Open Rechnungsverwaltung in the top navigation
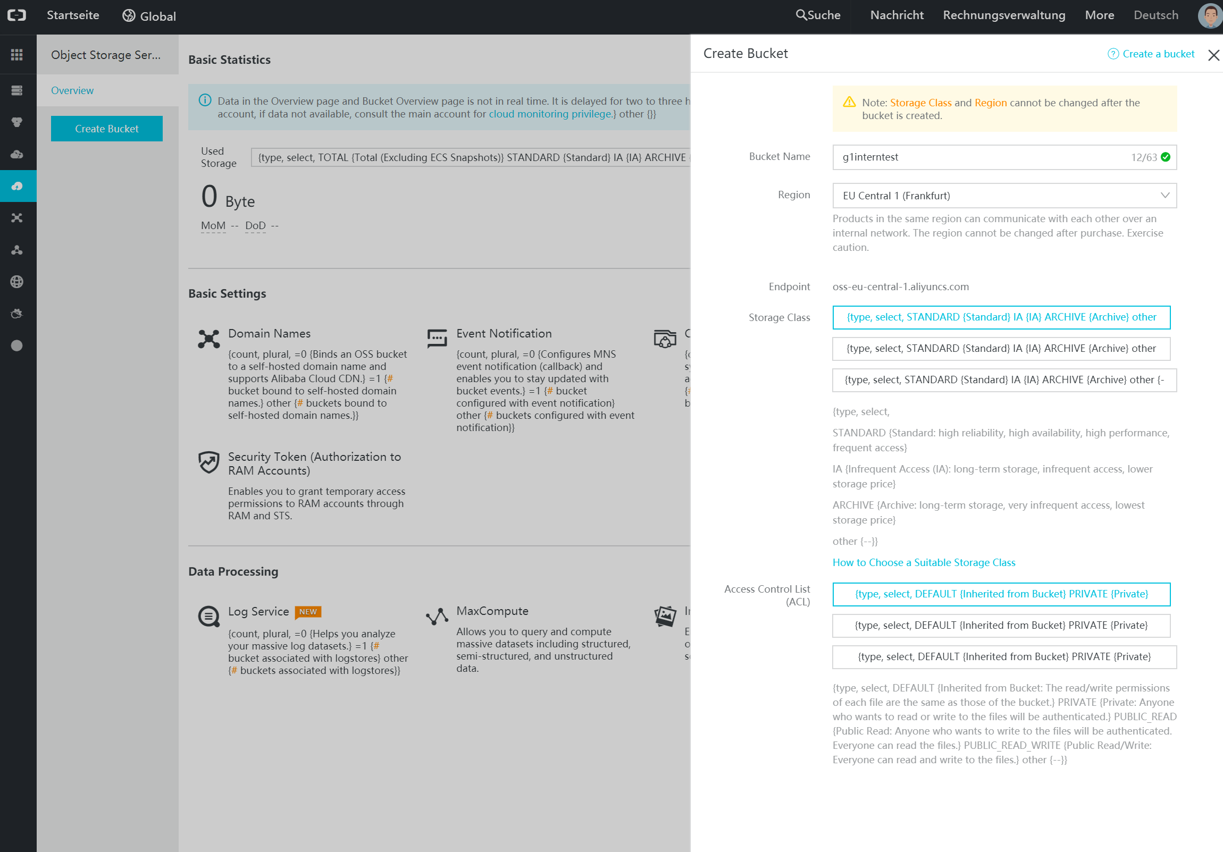 pos(1004,15)
